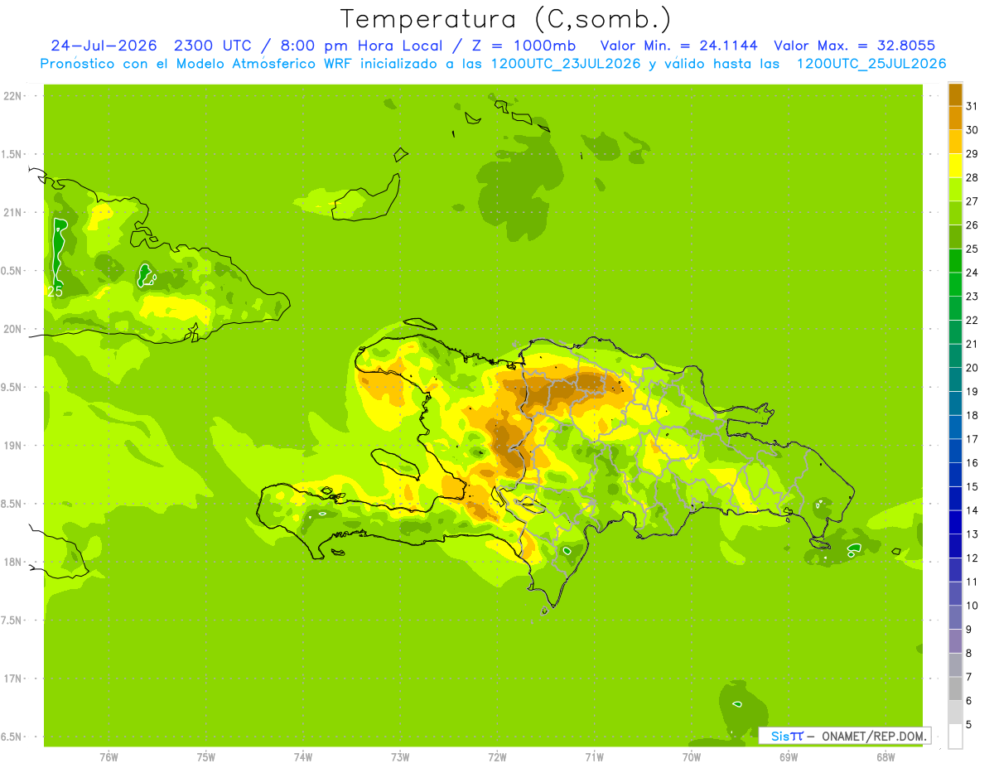Click the "28" color bar label
Screen dimensions: 994x768
(x=972, y=177)
